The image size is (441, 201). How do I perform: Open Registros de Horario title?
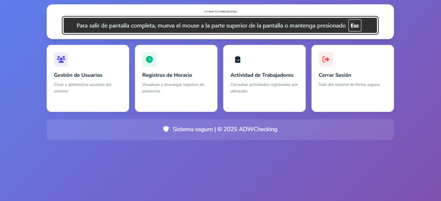(167, 75)
